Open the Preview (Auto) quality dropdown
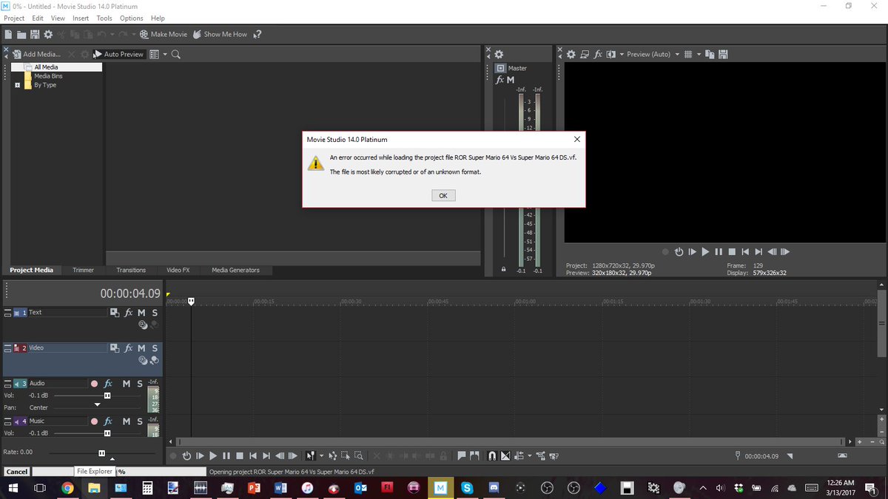Screen dimensions: 888x499 coord(653,54)
